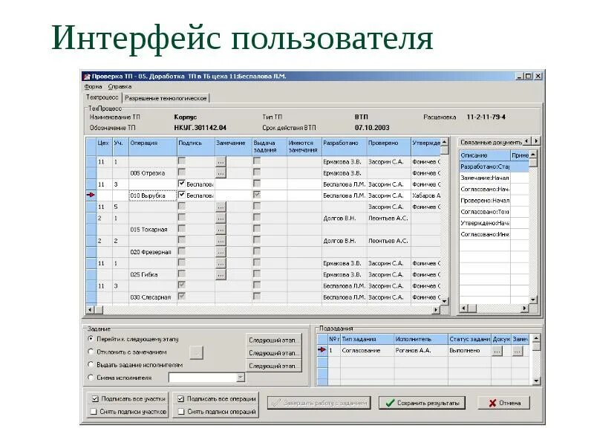Image resolution: width=594 pixels, height=446 pixels.
Task: Open the Справка menu
Action: coord(120,87)
